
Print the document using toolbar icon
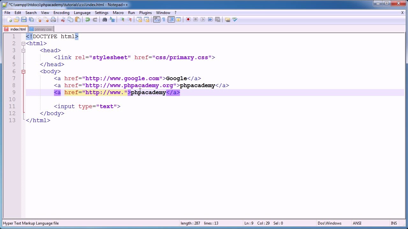coord(53,20)
